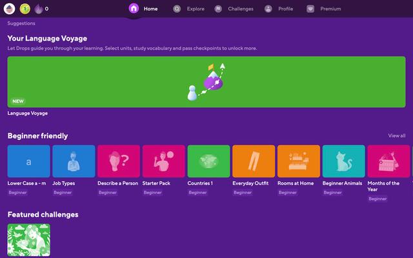Open the Lower Case a - m tile
Viewport: 413px width, 258px height.
[x=28, y=161]
